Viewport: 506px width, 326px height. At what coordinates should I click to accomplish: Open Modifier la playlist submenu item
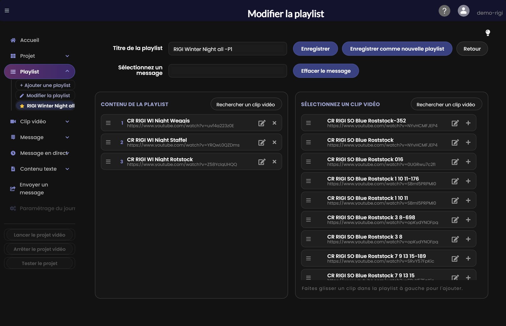(45, 95)
